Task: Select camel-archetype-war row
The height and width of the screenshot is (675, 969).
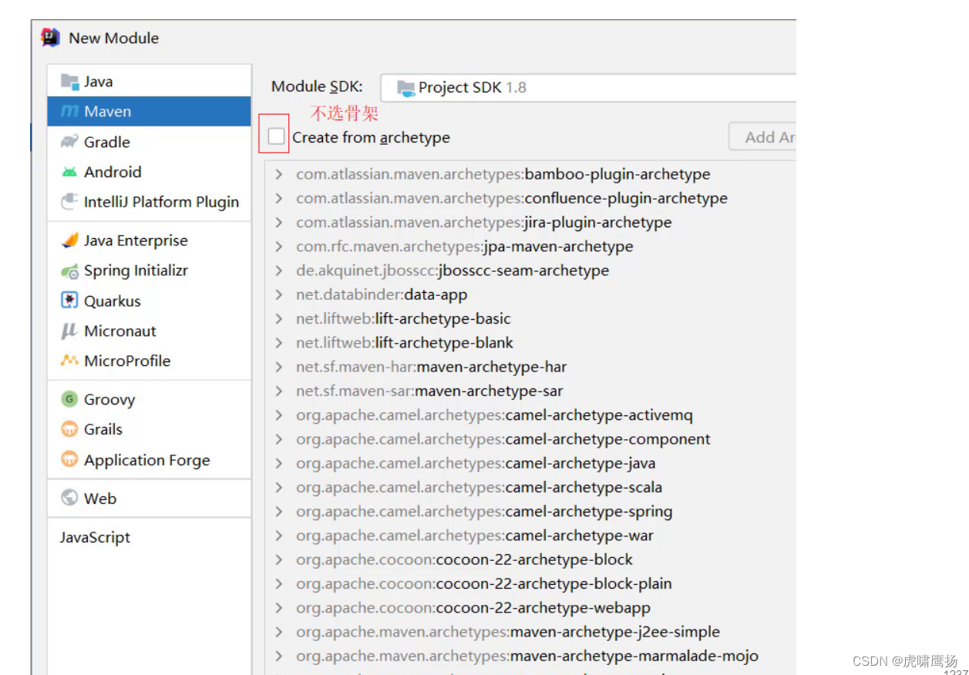Action: coord(530,536)
